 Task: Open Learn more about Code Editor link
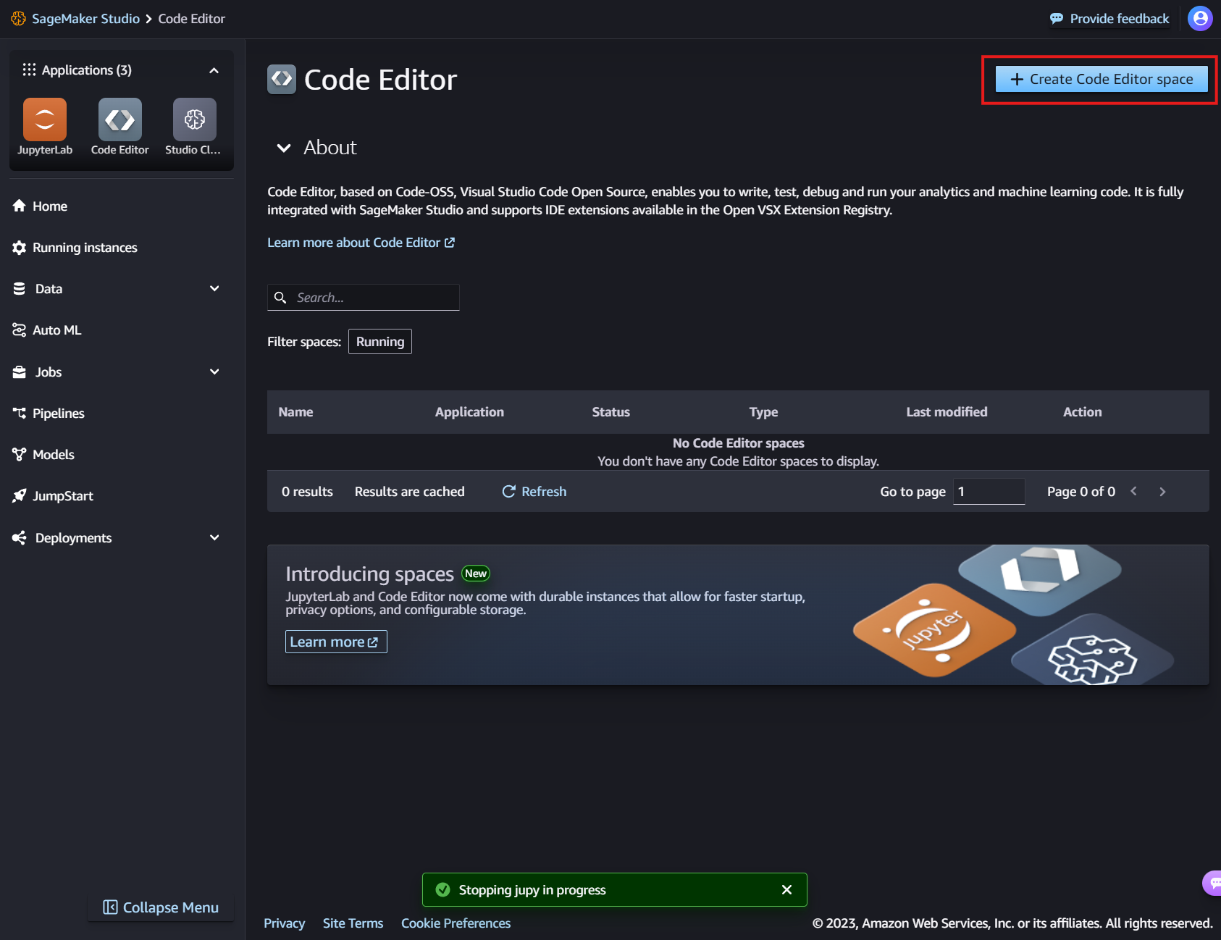pyautogui.click(x=361, y=243)
